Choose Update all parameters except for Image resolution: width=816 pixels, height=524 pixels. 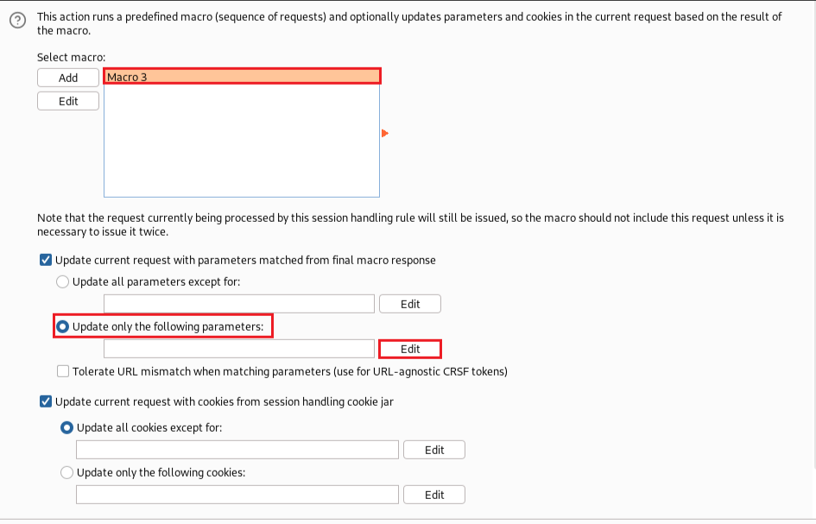click(x=62, y=281)
